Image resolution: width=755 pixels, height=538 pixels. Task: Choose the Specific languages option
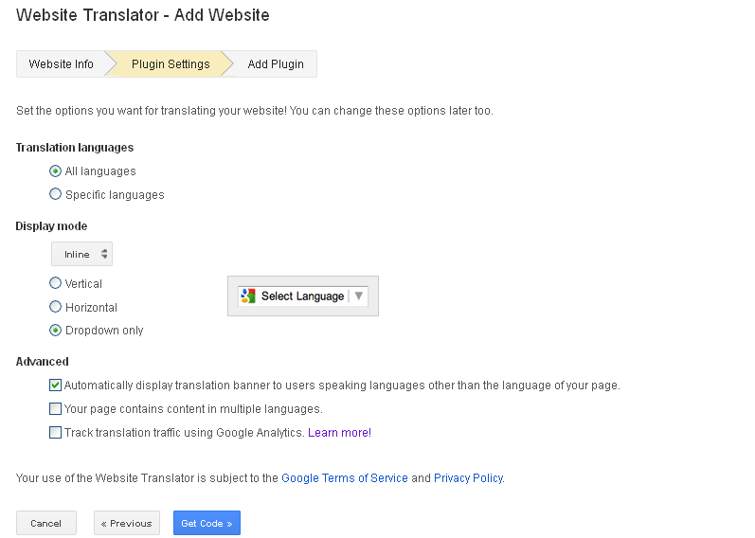click(x=56, y=195)
